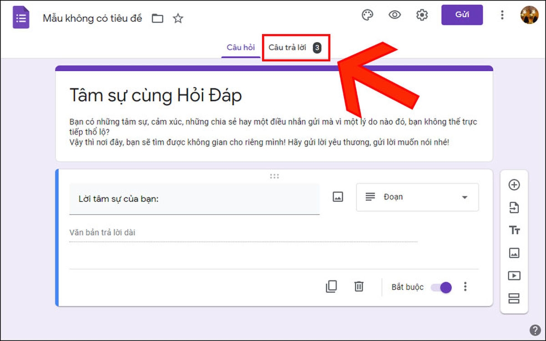The height and width of the screenshot is (341, 546).
Task: Open the 'Đoạn' question type dropdown
Action: point(417,197)
